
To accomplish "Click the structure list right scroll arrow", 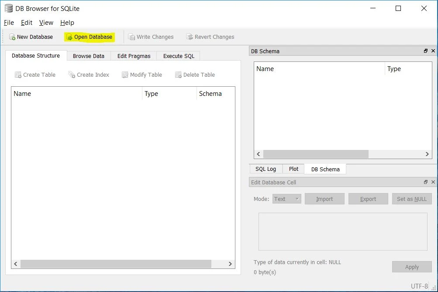I will point(230,264).
